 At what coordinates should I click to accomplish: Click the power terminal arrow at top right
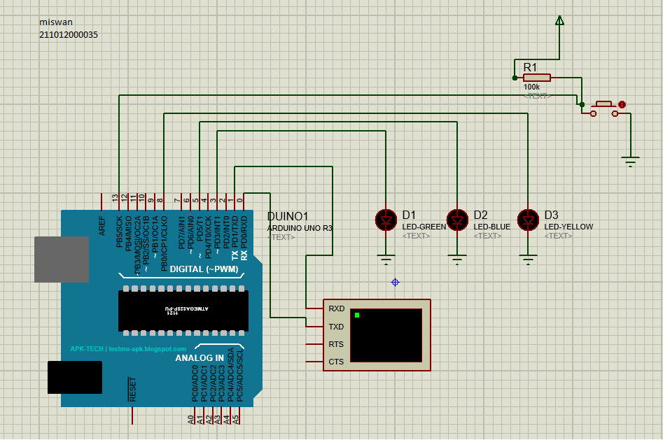(x=559, y=19)
